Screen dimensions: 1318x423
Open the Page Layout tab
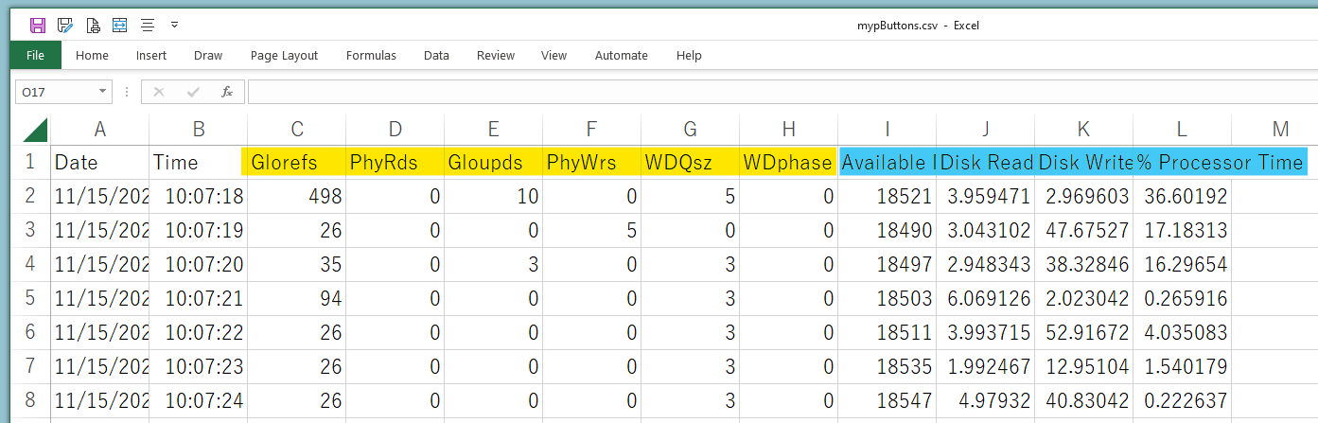284,56
